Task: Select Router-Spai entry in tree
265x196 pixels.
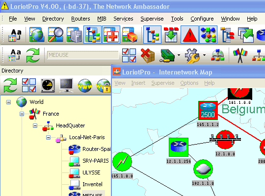Action: pos(97,149)
